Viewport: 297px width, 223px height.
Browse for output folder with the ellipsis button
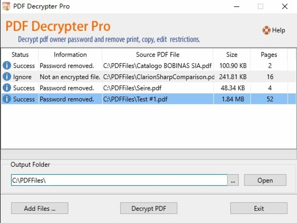[x=233, y=180]
